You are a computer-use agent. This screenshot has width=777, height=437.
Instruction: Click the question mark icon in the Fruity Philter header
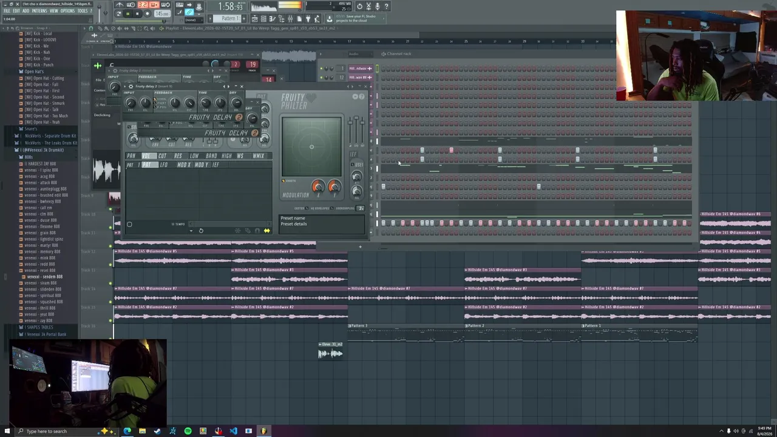[362, 97]
